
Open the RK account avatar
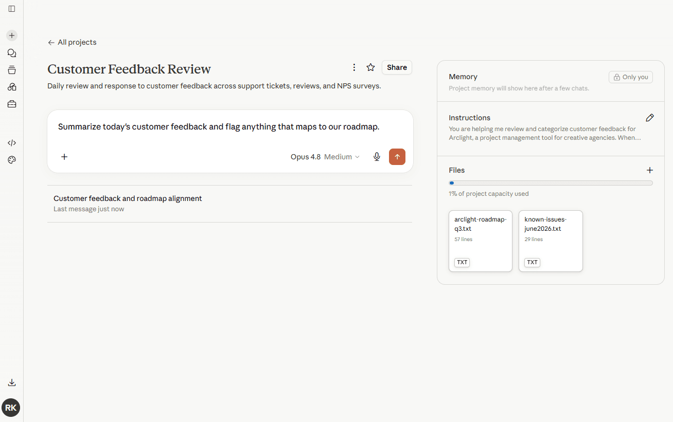click(x=11, y=408)
